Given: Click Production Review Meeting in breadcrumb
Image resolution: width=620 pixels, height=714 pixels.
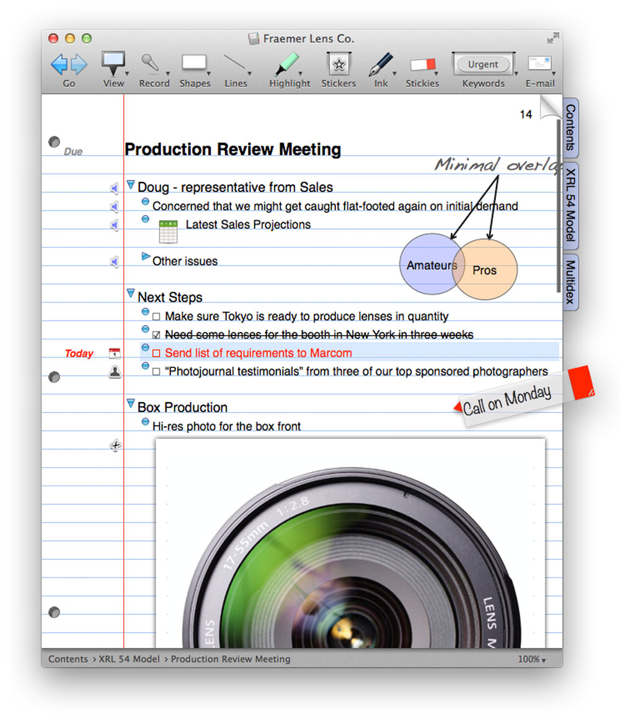Looking at the screenshot, I should (x=231, y=659).
